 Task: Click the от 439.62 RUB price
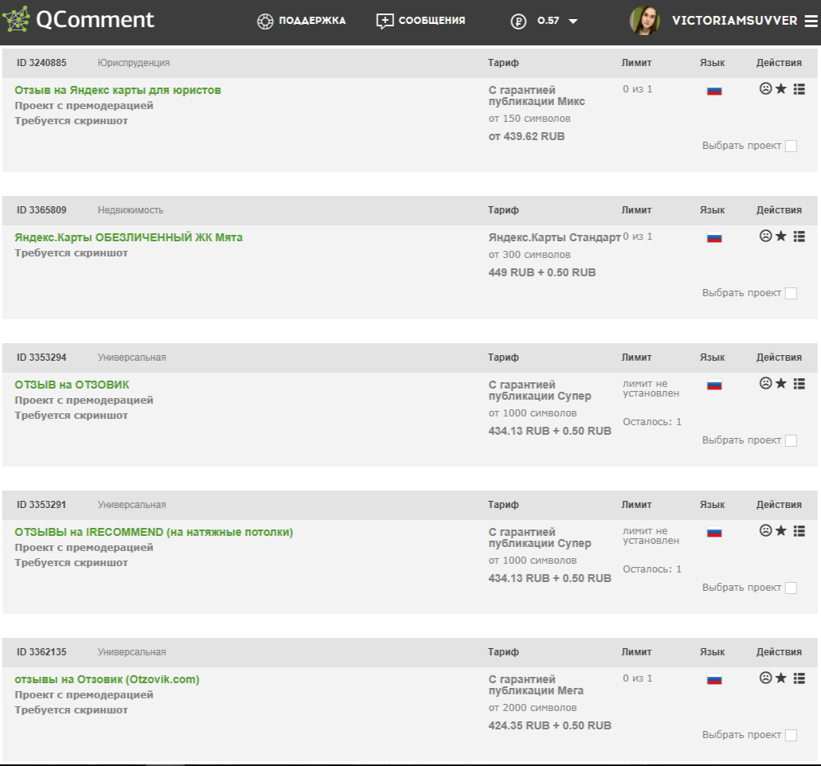pos(526,137)
